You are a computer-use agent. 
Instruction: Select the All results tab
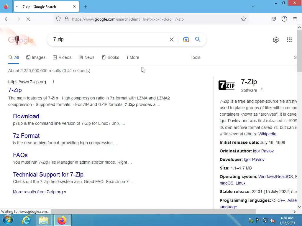(x=14, y=57)
